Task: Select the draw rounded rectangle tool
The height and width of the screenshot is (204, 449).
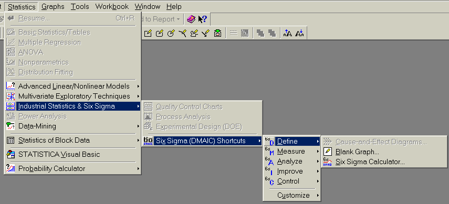Action: point(160,34)
